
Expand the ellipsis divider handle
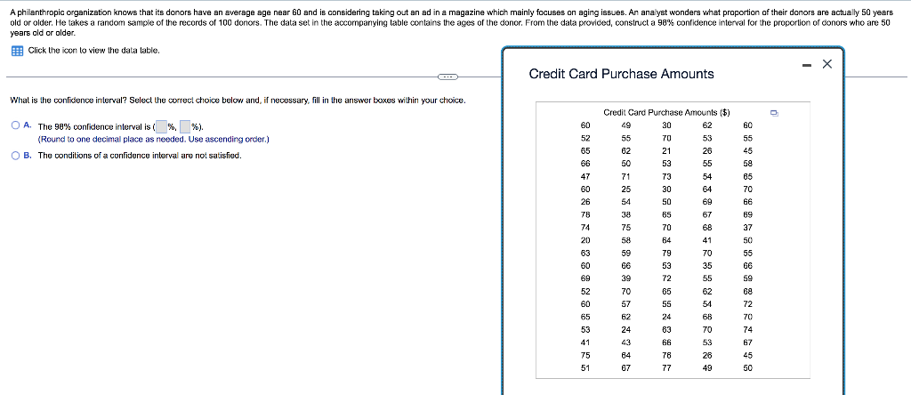tap(447, 77)
